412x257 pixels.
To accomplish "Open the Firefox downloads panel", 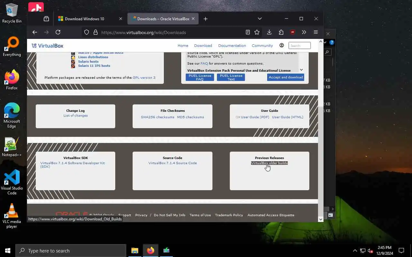I will click(269, 32).
